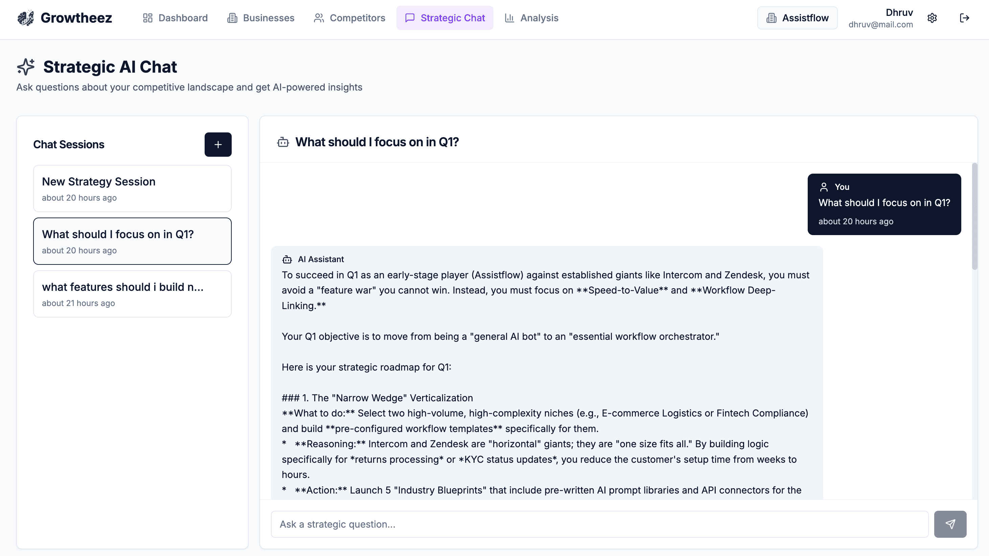
Task: Create a new chat with the plus button
Action: (x=218, y=145)
